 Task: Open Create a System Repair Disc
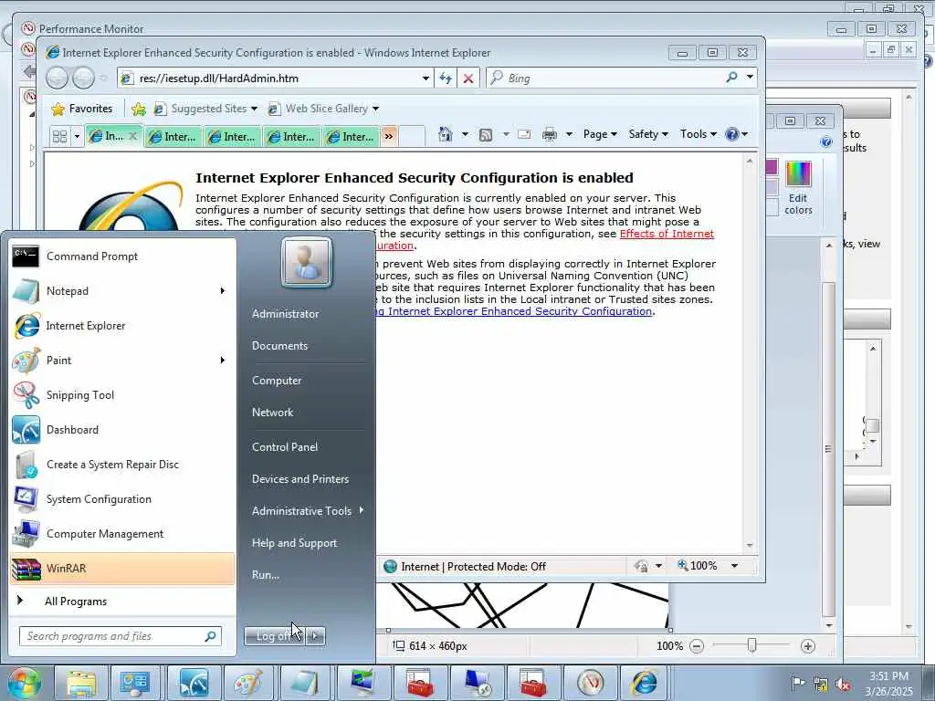[x=122, y=465]
